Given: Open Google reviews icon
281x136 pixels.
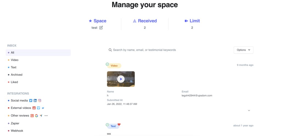Looking at the screenshot, I should pyautogui.click(x=36, y=116).
